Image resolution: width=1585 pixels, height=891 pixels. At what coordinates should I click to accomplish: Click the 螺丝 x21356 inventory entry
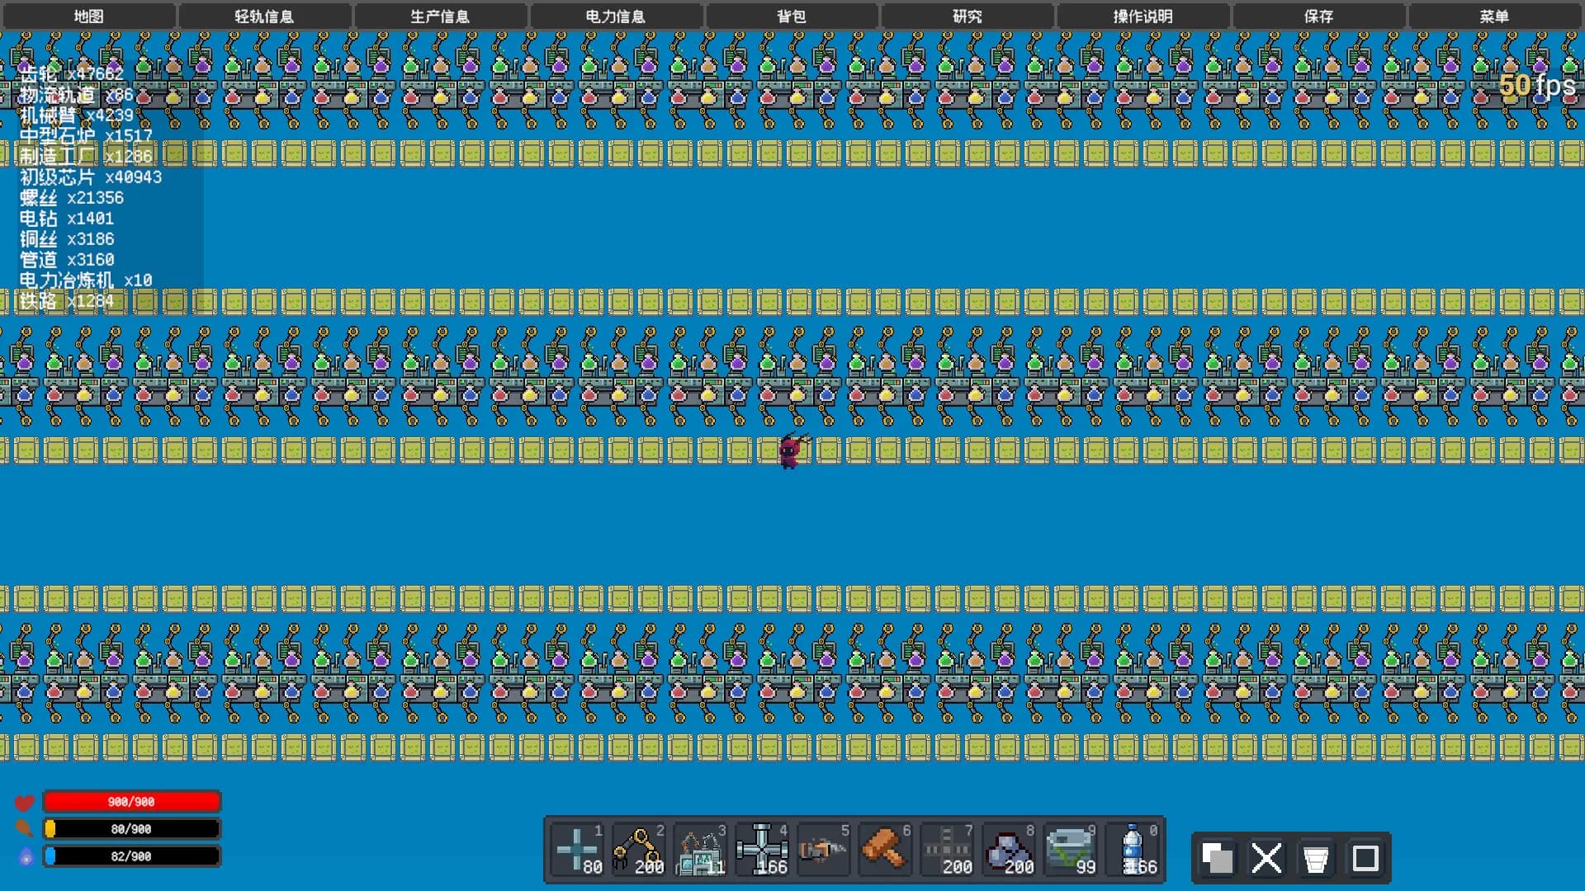pyautogui.click(x=72, y=198)
